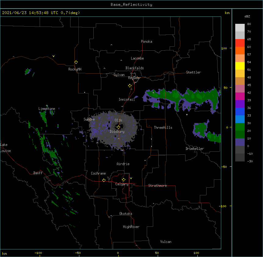Viewport: 263px width, 257px height.
Task: Click the ThreeHills town label
Action: pyautogui.click(x=163, y=128)
